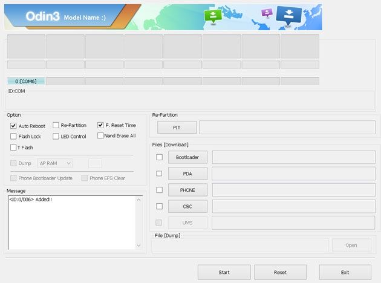Enable Flash Lock option
381x283 pixels.
[13, 136]
